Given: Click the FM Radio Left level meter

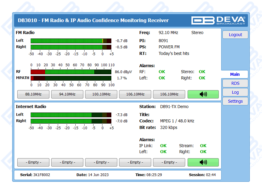Looking at the screenshot, I should [x=71, y=41].
